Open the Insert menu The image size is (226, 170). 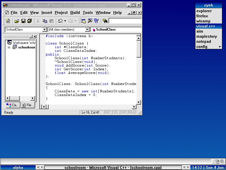point(47,13)
